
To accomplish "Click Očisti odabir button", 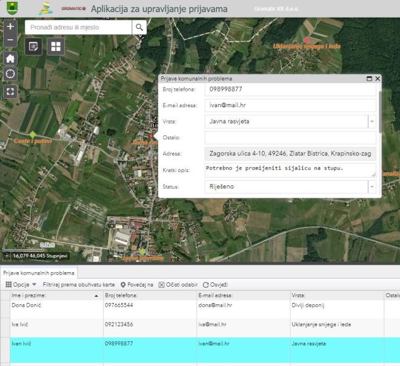I will point(178,284).
